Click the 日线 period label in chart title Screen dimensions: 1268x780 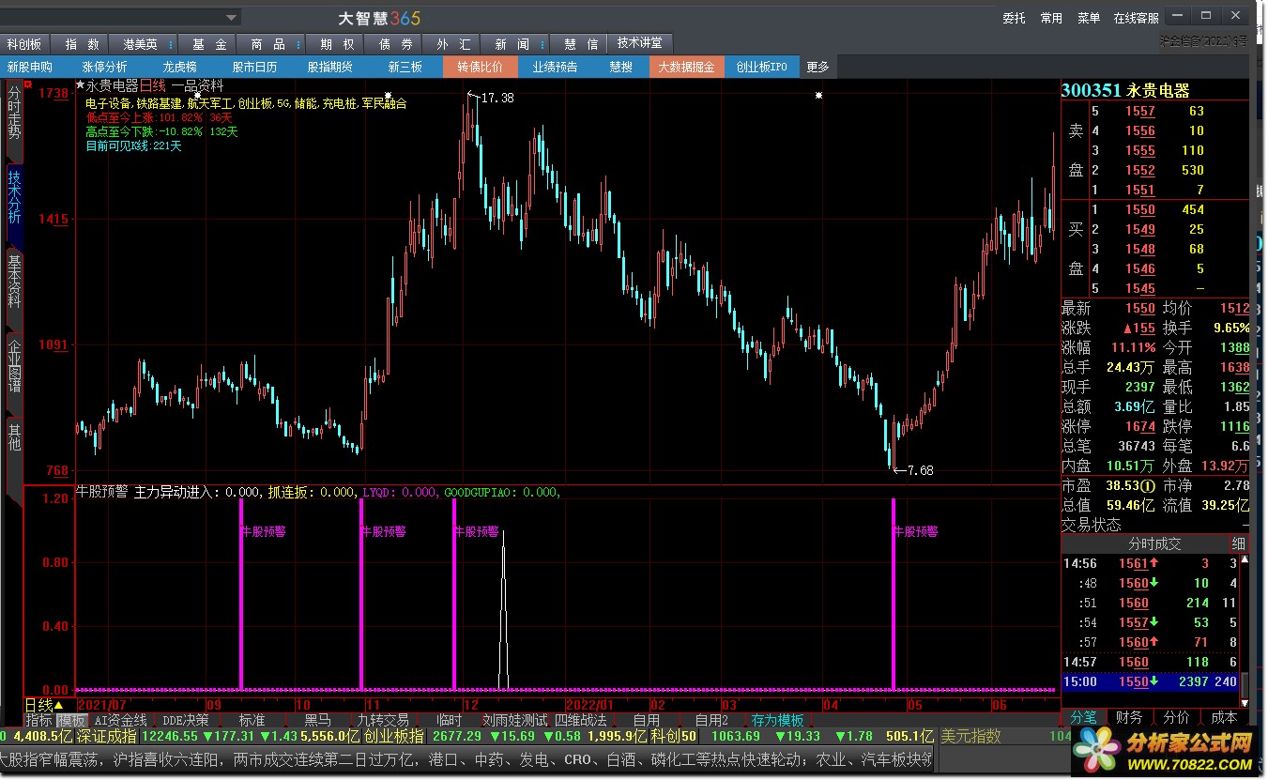pos(153,86)
